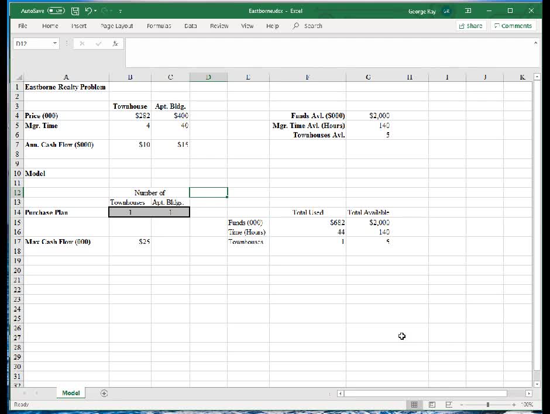550x414 pixels.
Task: Select row 14 header
Action: click(x=17, y=212)
